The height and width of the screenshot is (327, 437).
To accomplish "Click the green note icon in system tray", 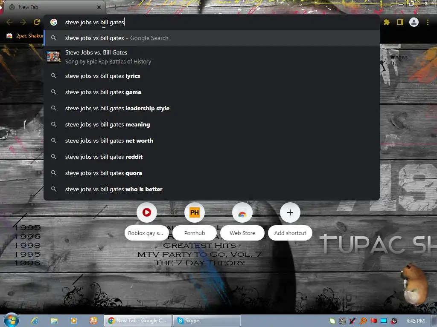I will point(332,321).
